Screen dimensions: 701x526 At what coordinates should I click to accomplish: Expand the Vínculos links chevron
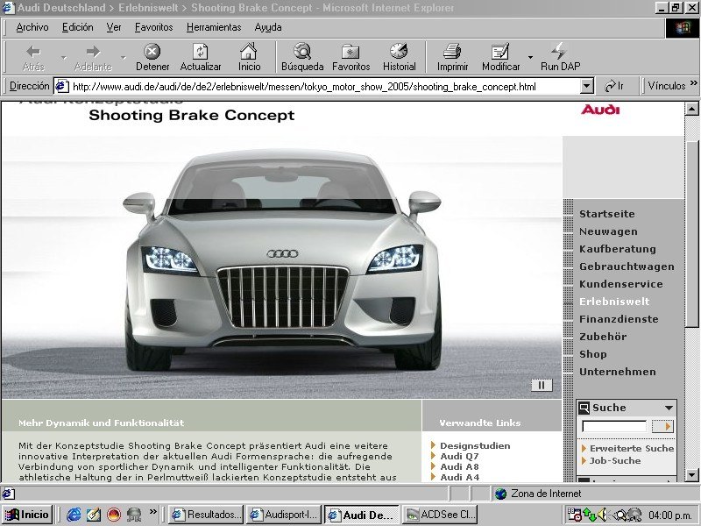click(693, 83)
